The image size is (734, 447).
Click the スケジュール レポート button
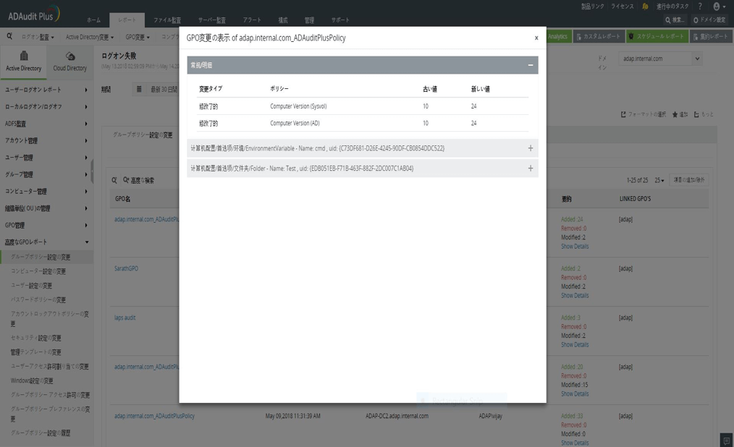click(657, 36)
